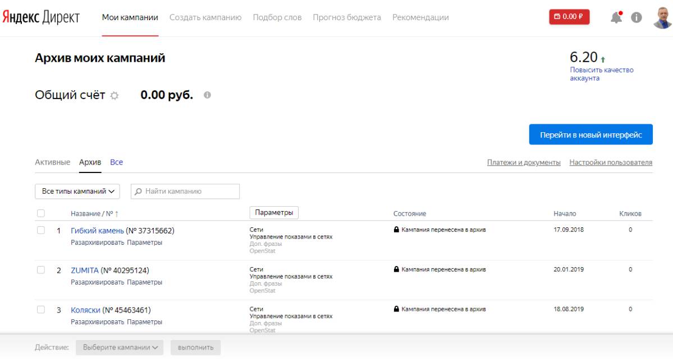The width and height of the screenshot is (673, 359).
Task: Switch to Активные tab
Action: pos(52,162)
